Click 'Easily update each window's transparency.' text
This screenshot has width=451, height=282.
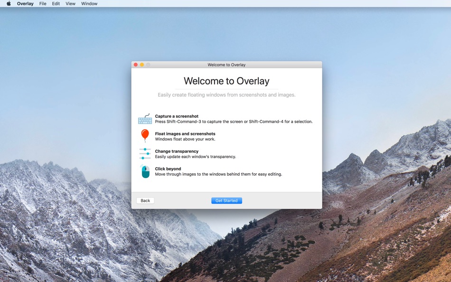196,157
